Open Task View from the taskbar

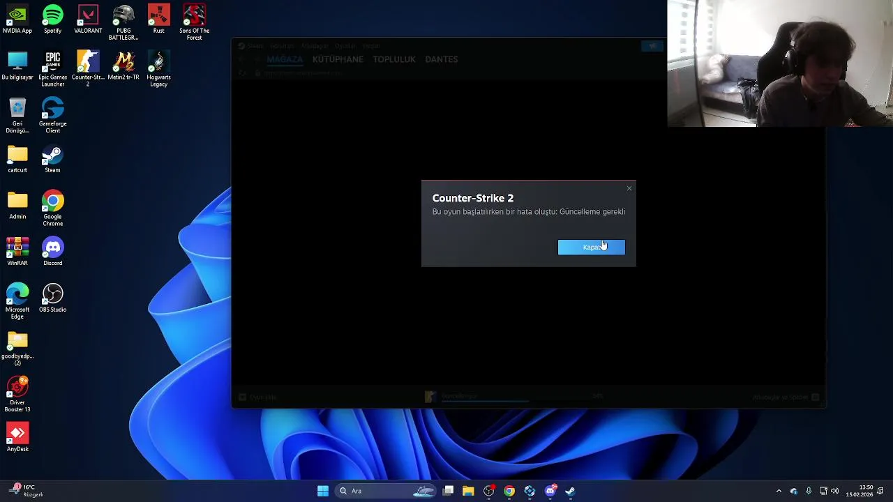pos(449,491)
